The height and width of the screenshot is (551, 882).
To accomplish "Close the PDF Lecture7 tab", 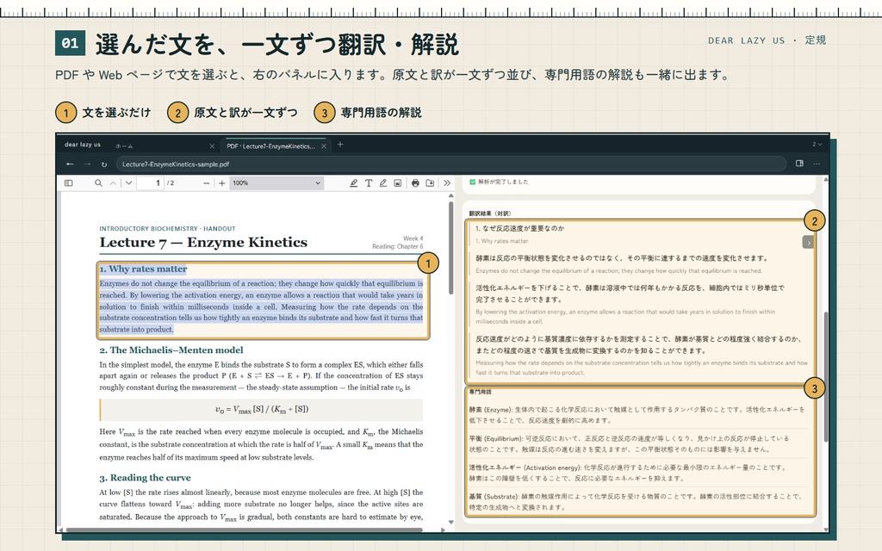I will 324,146.
